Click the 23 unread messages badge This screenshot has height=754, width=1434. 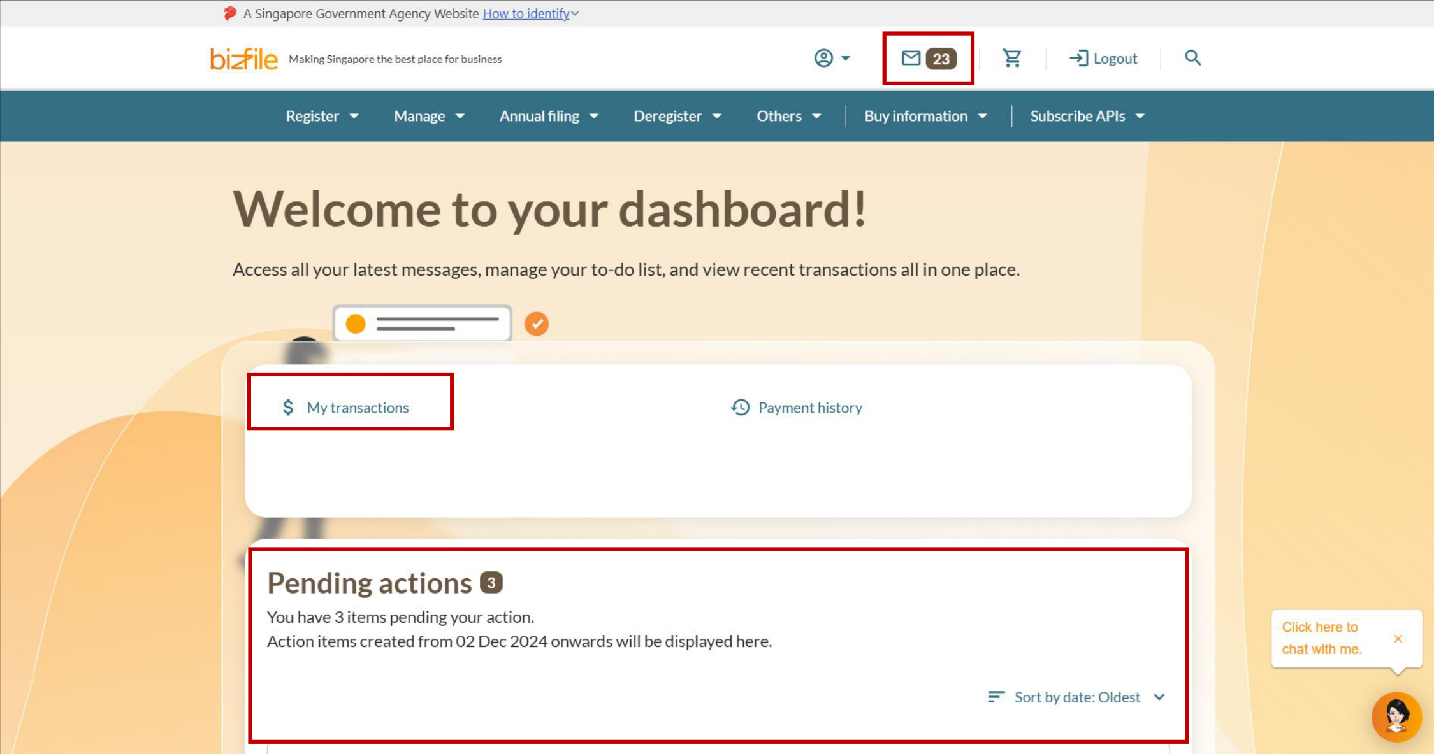pos(941,59)
